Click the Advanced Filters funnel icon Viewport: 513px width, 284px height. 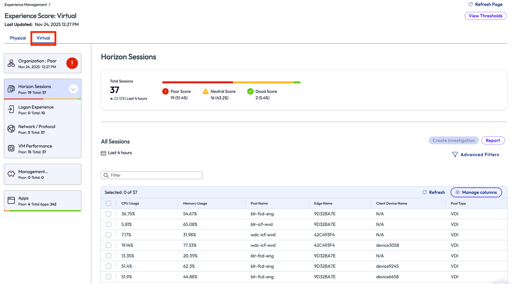coord(455,155)
